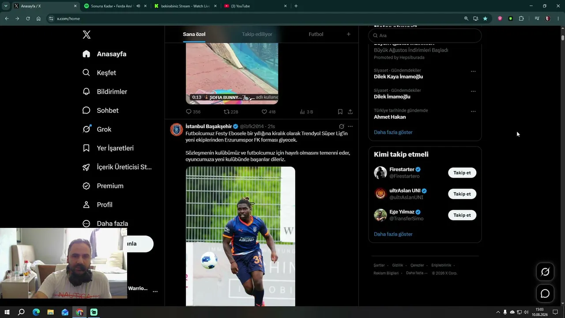Share the post with 418 likes
Screen dimensions: 565x318
point(350,112)
